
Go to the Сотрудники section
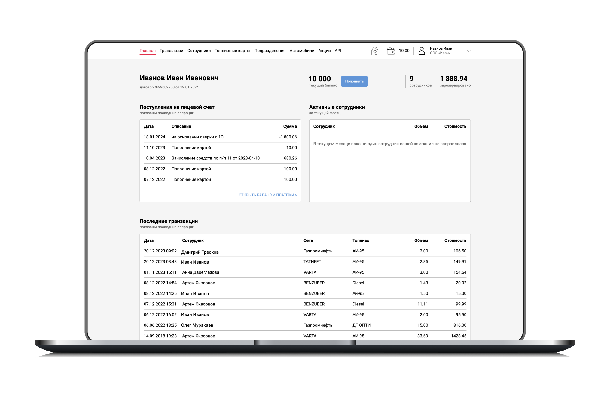tap(199, 51)
